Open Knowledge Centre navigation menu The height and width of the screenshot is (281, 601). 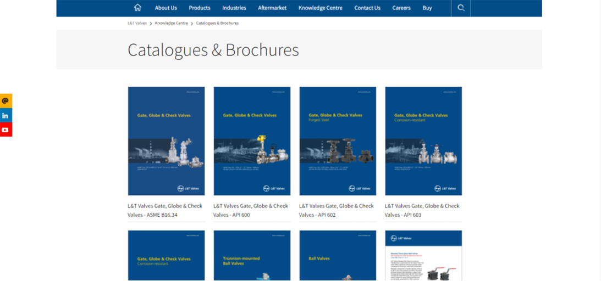pyautogui.click(x=320, y=8)
